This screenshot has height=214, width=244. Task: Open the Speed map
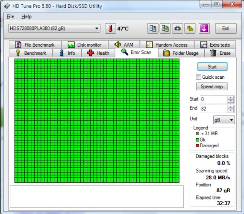pos(212,86)
